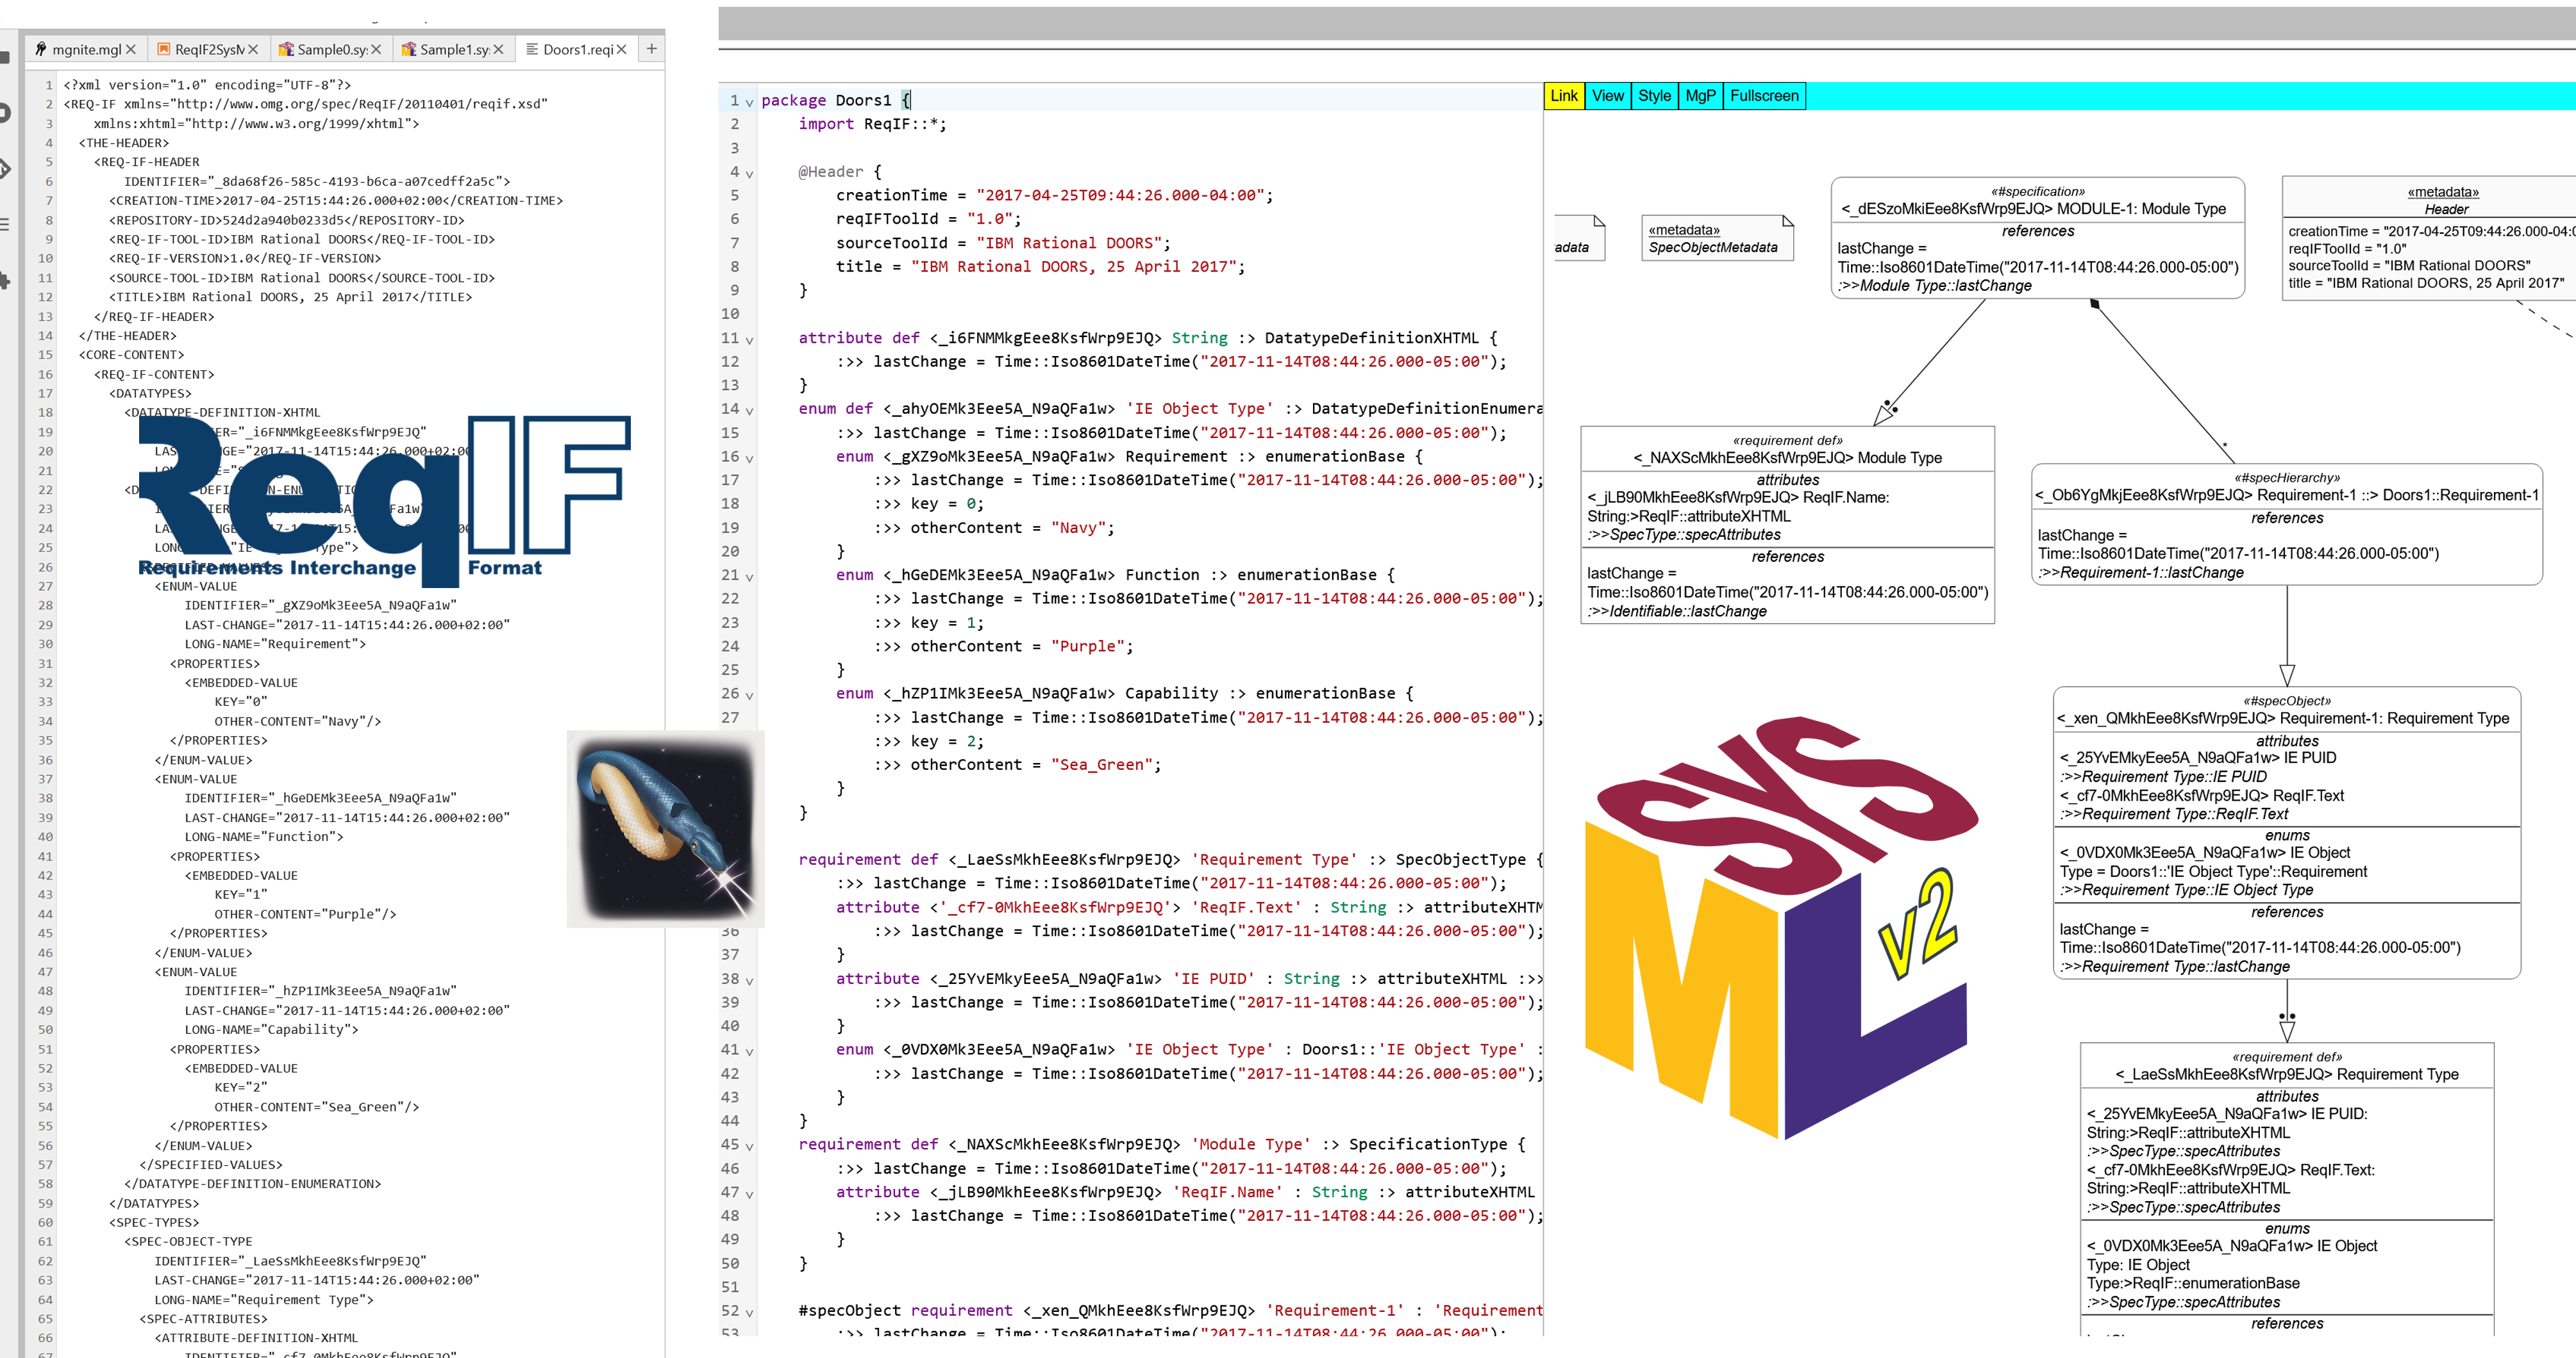The height and width of the screenshot is (1358, 2576).
Task: Click the hamburger lines sidebar icon
Action: (4, 224)
